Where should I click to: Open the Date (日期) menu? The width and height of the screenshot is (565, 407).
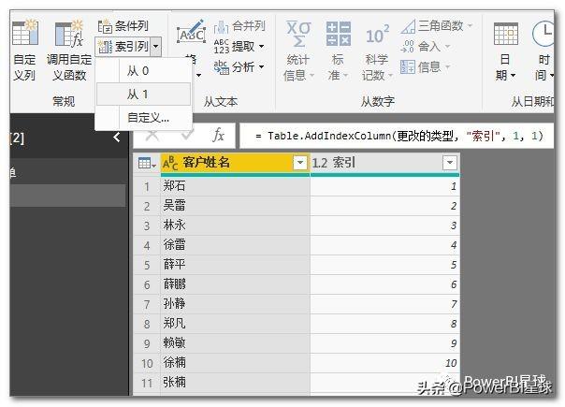click(505, 51)
